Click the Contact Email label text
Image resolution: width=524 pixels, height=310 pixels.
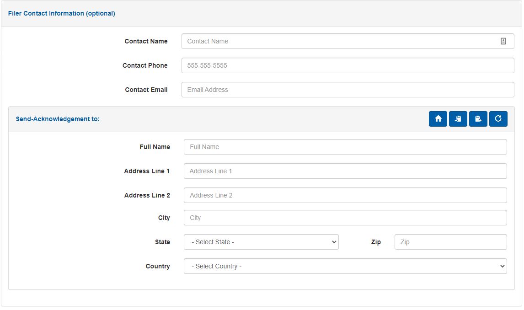point(146,90)
